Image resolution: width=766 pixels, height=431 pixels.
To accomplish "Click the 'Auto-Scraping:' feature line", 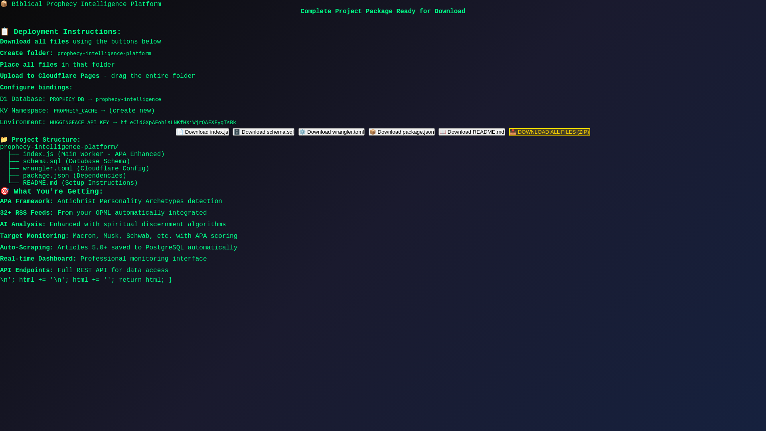I will [x=118, y=248].
